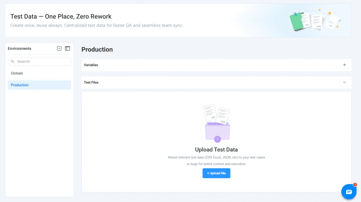Open the chat support widget
361x202 pixels.
349,192
